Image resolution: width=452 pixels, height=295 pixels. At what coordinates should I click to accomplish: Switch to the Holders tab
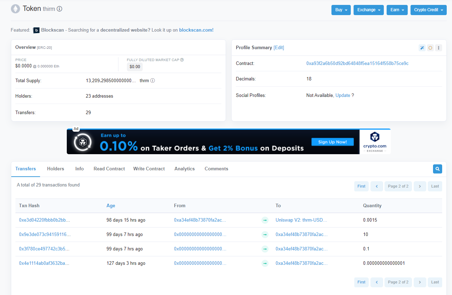coord(56,169)
